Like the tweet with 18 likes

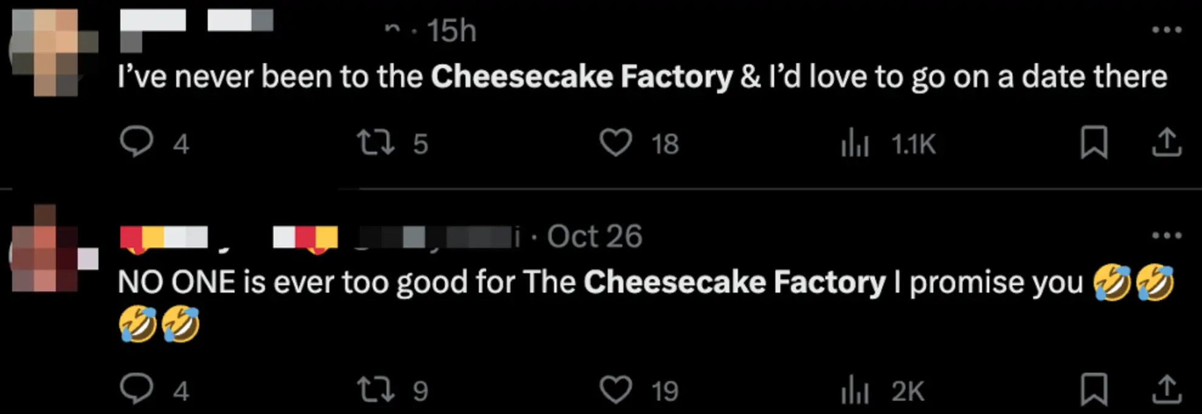point(617,143)
